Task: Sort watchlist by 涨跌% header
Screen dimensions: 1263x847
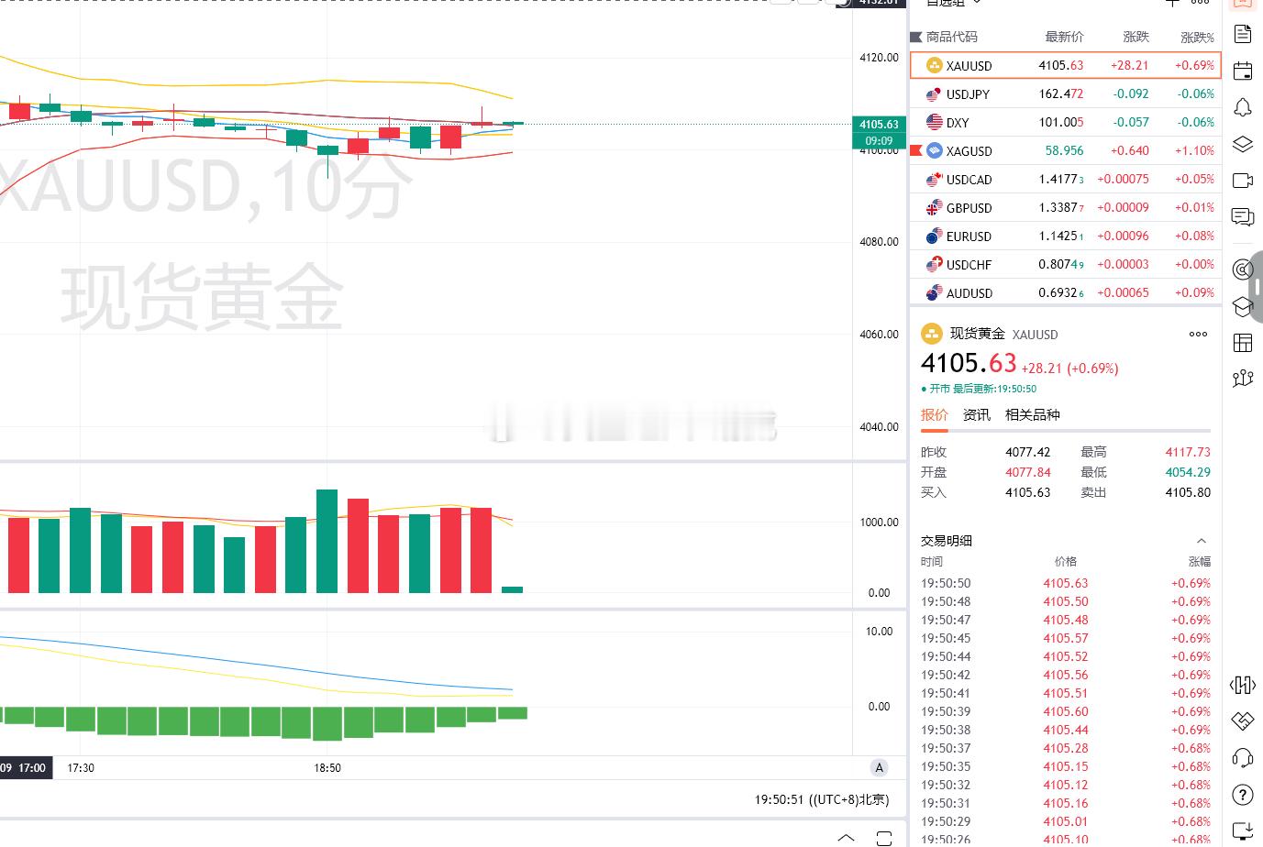Action: pyautogui.click(x=1197, y=37)
